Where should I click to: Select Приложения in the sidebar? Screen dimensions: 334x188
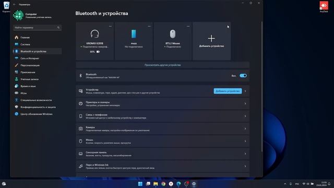37,72
